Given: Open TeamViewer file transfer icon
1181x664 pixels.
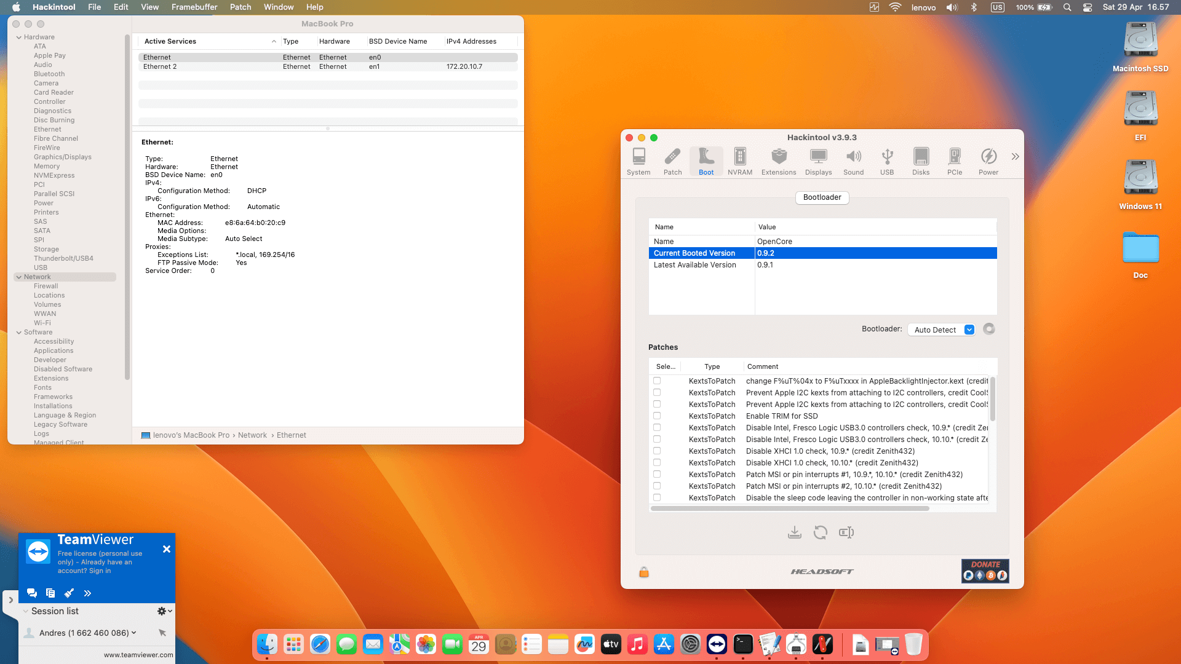Looking at the screenshot, I should coord(50,593).
